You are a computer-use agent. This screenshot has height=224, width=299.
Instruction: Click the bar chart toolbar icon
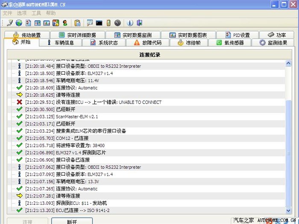tap(47, 23)
